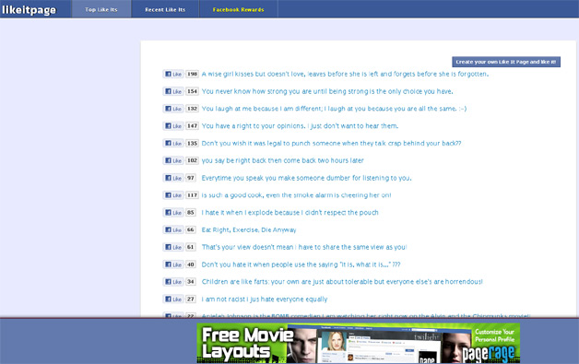Switch to Recent Like Its tab

[x=165, y=9]
